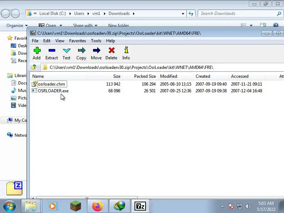This screenshot has width=284, height=213.
Task: Click the Test archive tool
Action: [x=66, y=53]
